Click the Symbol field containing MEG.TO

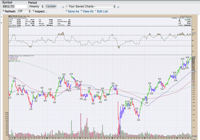[x=15, y=6]
